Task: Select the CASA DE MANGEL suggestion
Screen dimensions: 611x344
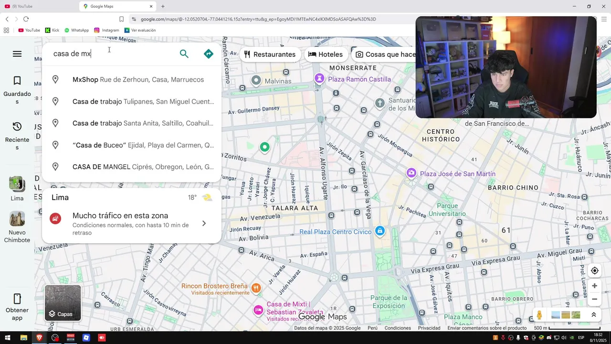Action: coord(132,167)
